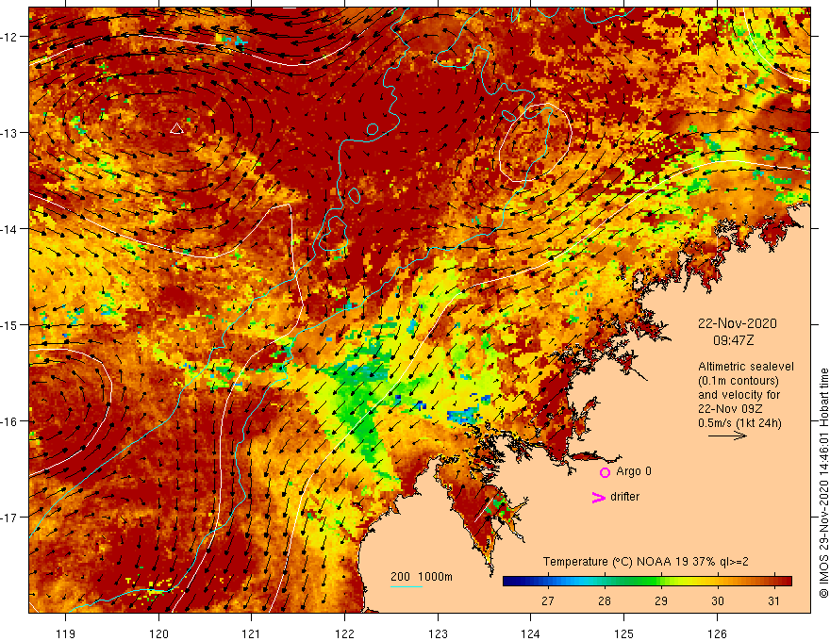The image size is (830, 641).
Task: Click the color bar tick label 28
Action: click(605, 601)
